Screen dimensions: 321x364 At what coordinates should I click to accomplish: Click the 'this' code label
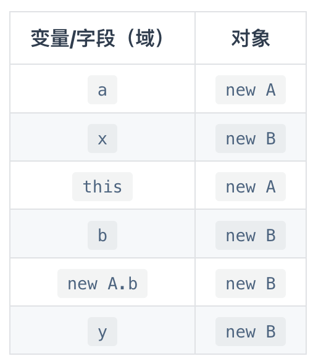tap(102, 187)
